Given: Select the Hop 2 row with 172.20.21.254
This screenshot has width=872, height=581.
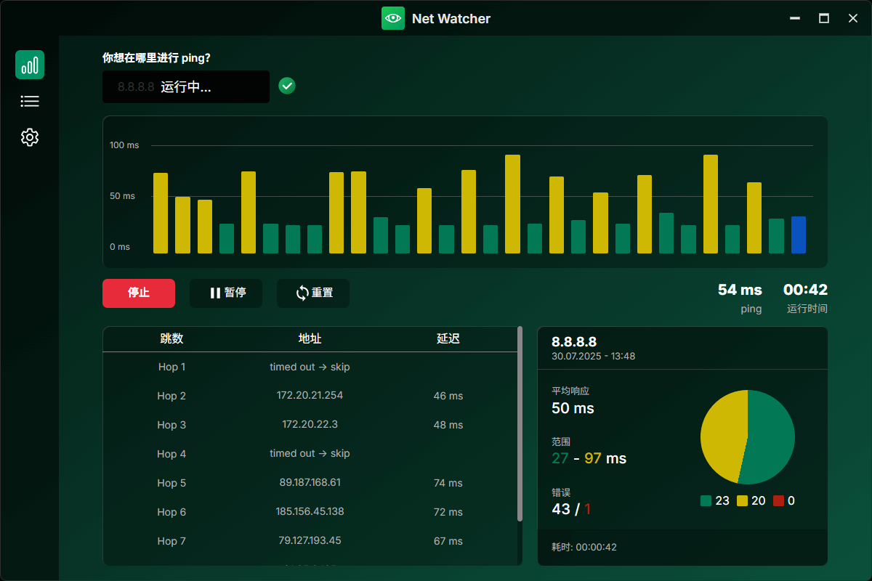Looking at the screenshot, I should 310,396.
